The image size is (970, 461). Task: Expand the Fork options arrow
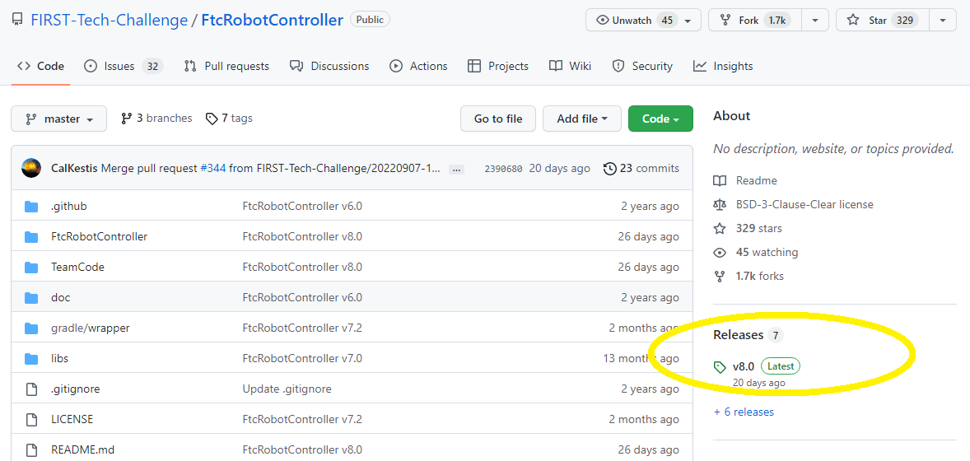pos(814,21)
